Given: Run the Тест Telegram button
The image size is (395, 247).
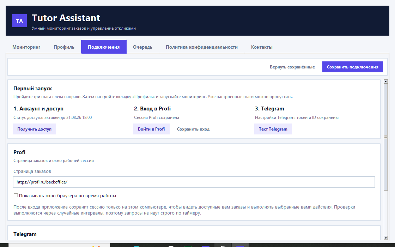Looking at the screenshot, I should point(273,129).
